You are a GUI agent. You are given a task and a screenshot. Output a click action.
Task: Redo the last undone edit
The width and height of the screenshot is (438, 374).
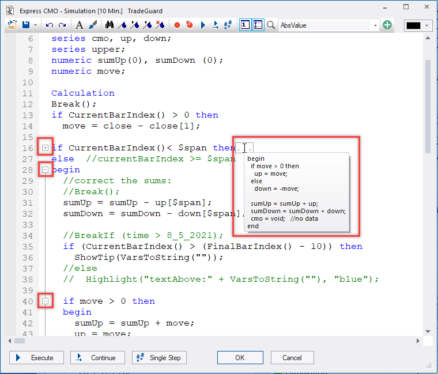62,25
